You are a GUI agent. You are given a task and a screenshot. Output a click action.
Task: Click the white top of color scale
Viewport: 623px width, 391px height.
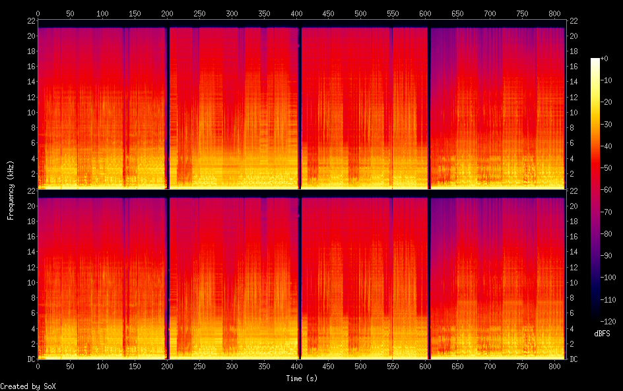coord(595,61)
